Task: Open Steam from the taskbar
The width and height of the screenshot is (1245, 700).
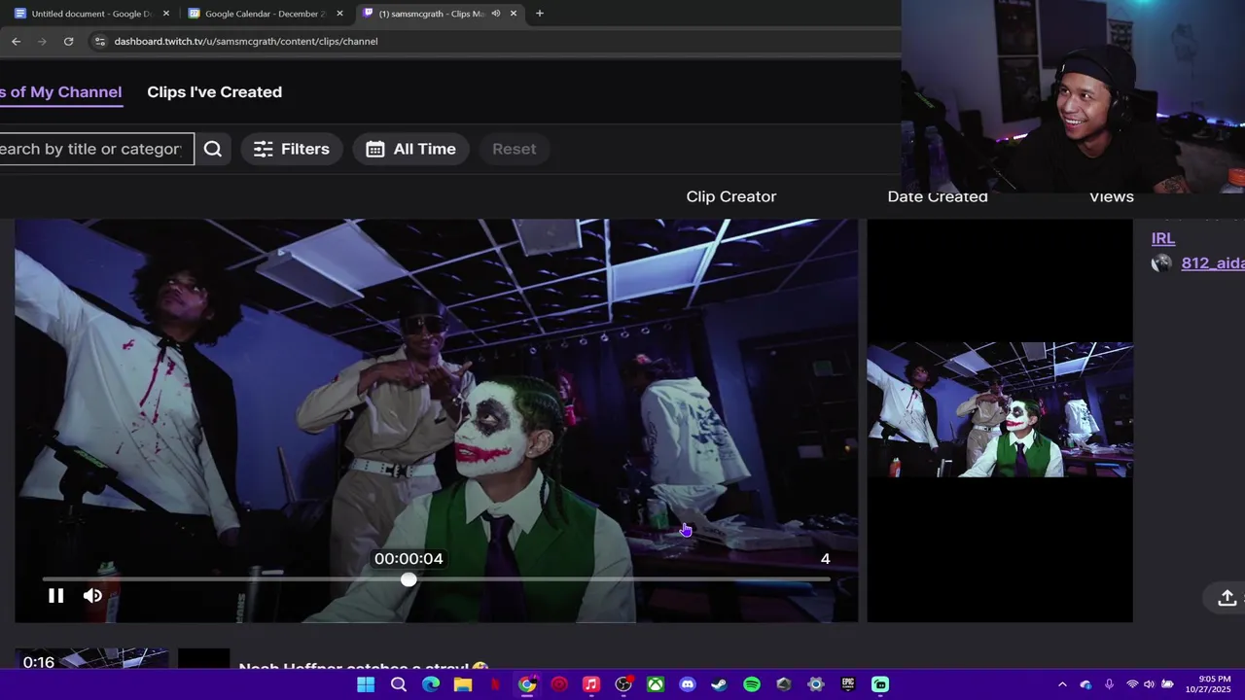Action: click(719, 684)
